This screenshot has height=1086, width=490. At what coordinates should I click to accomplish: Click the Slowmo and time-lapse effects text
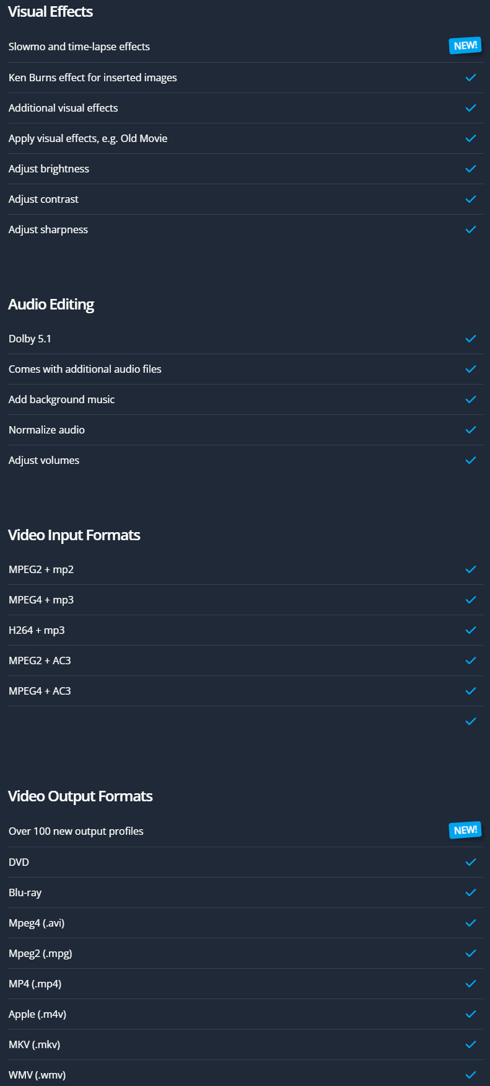click(x=79, y=47)
